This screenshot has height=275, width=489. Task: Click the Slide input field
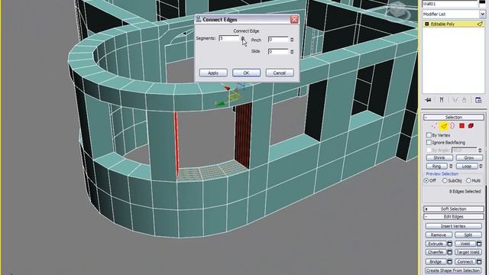[278, 51]
